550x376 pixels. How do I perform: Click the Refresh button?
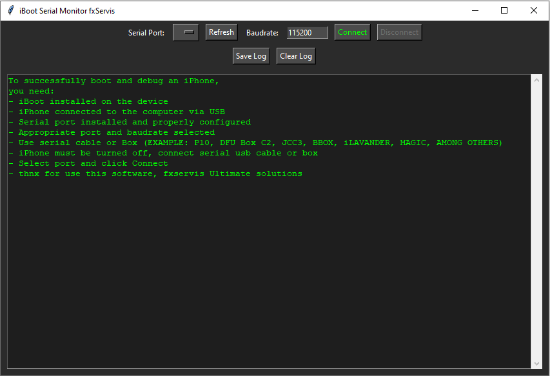pos(221,32)
